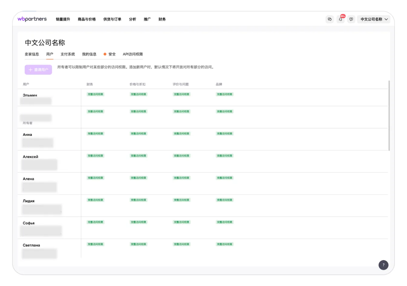
Task: Click Анна's 价格与折扣 access badge
Action: 138,134
